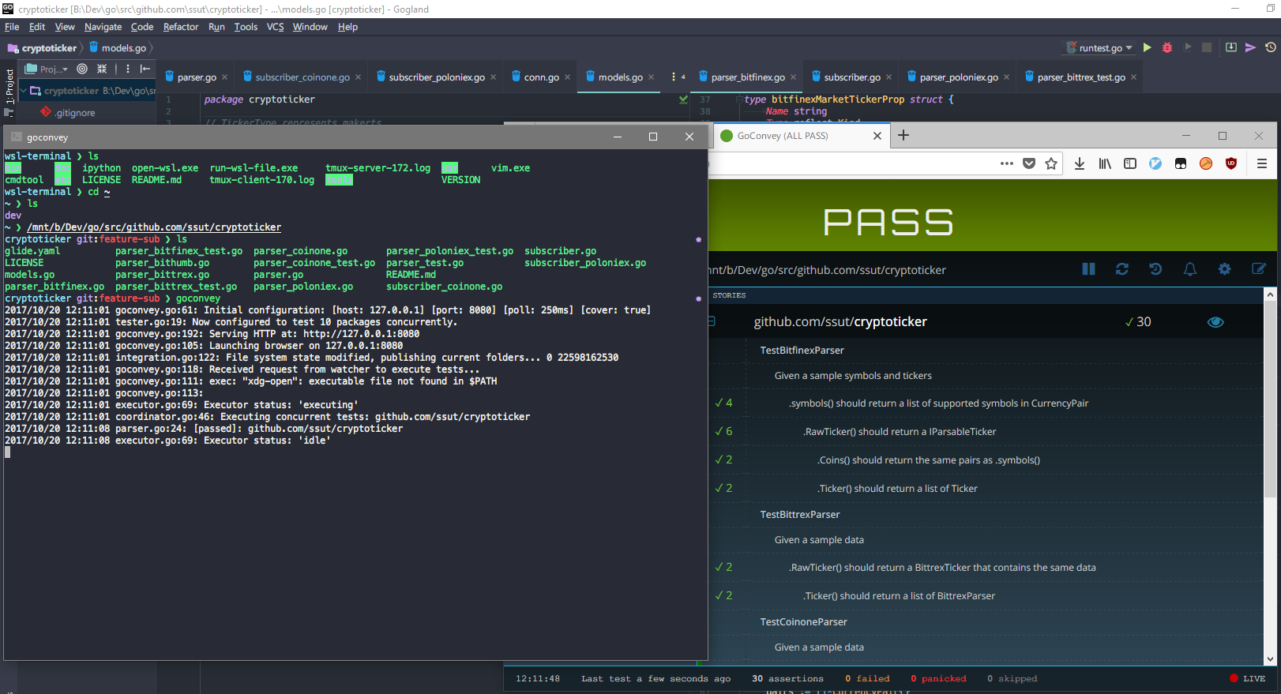Show hidden tabs list in left editor
Image resolution: width=1281 pixels, height=694 pixels.
click(678, 77)
